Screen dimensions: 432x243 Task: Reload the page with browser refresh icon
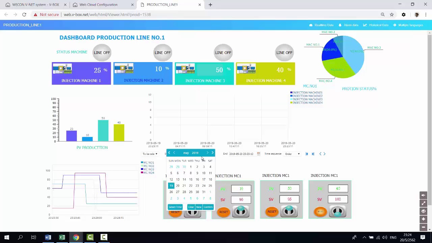pos(24,15)
